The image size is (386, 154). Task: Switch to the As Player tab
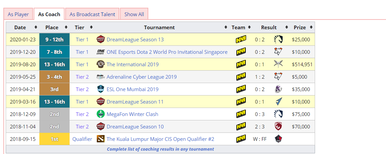pos(18,14)
